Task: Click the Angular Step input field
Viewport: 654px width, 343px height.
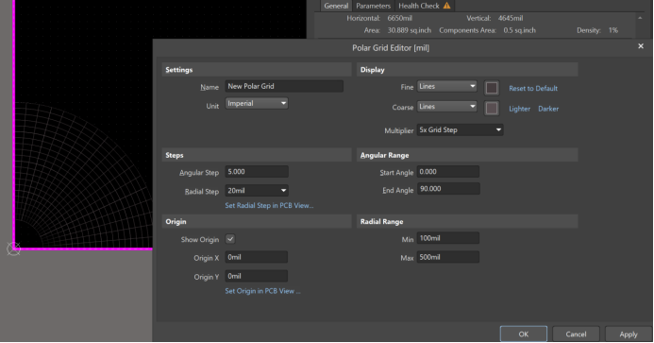Action: 257,172
